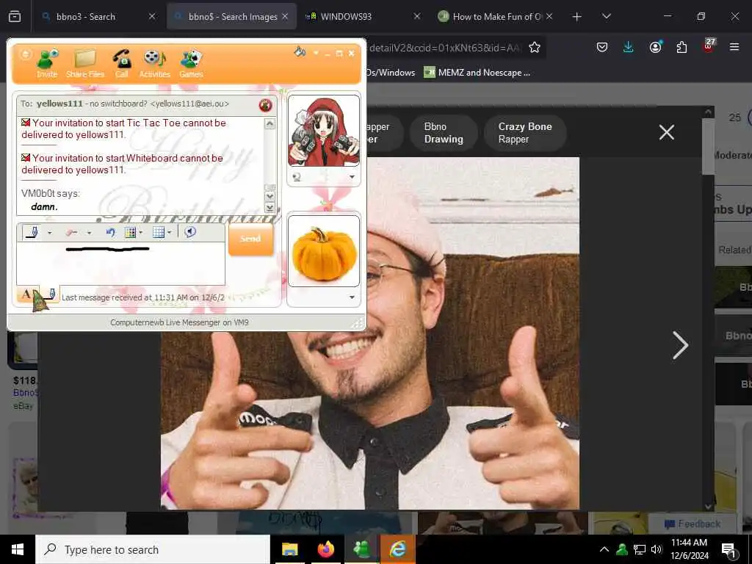The height and width of the screenshot is (564, 752).
Task: Open dropdown under pumpkin display picture
Action: (x=352, y=297)
